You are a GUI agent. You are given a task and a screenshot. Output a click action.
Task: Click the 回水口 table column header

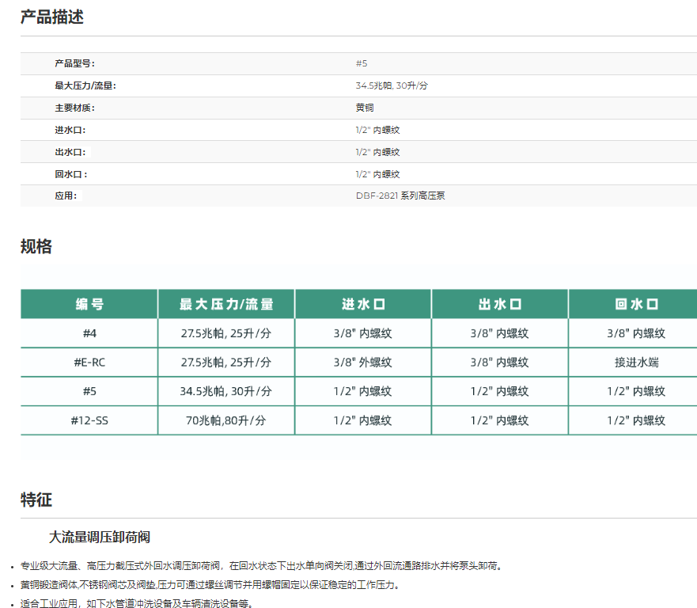(x=636, y=304)
